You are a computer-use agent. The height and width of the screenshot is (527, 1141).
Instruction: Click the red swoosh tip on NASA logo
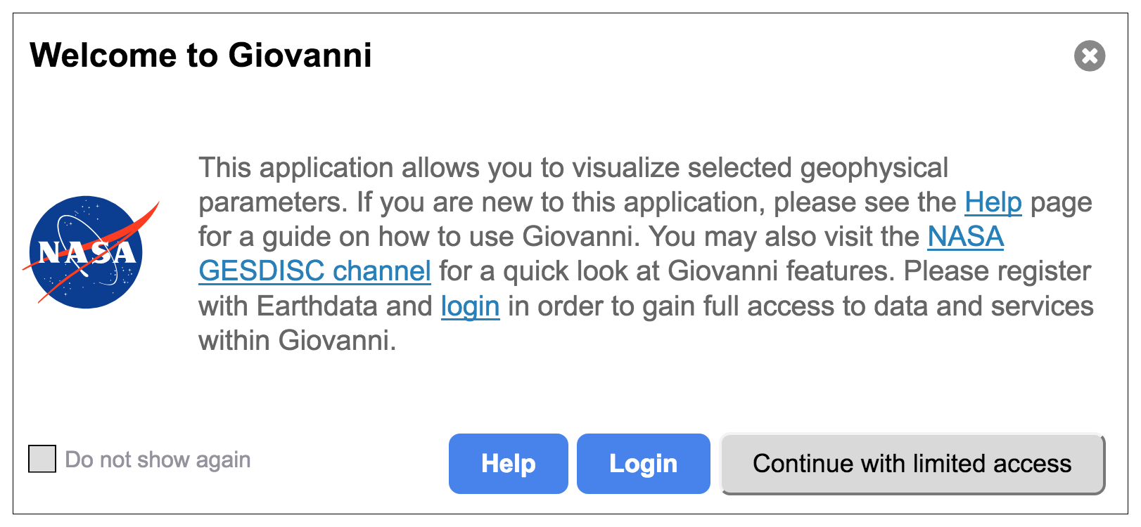click(151, 210)
